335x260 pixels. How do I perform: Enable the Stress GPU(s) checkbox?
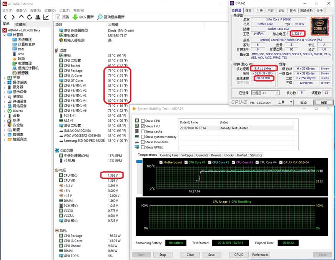(x=143, y=147)
